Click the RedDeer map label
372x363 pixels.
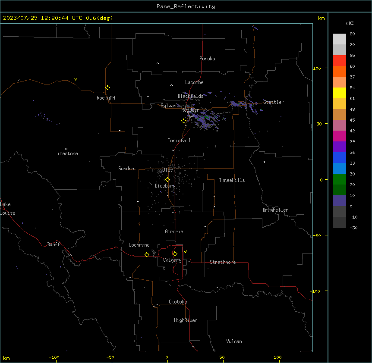(190, 110)
